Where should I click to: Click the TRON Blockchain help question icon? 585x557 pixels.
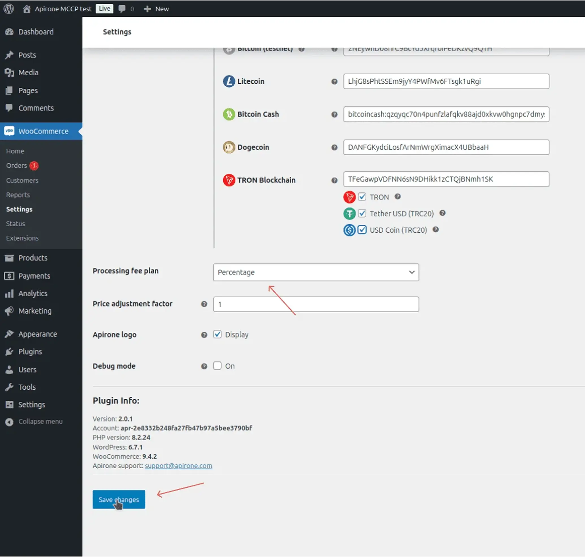tap(334, 181)
